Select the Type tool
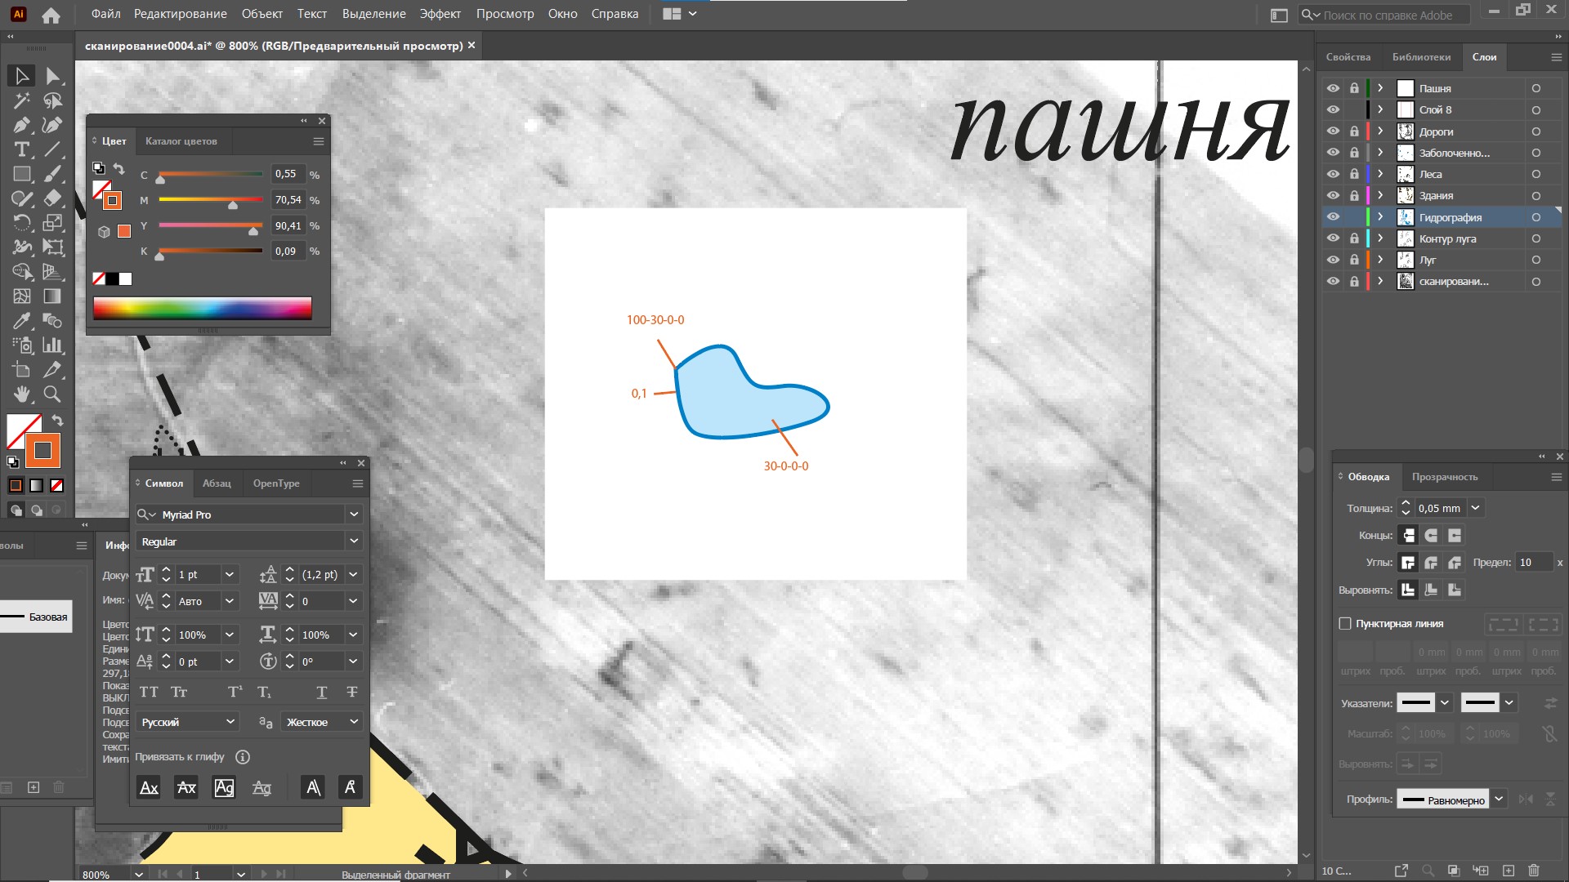 (22, 149)
